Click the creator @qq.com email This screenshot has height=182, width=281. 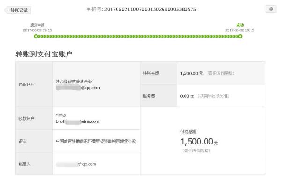[76, 164]
